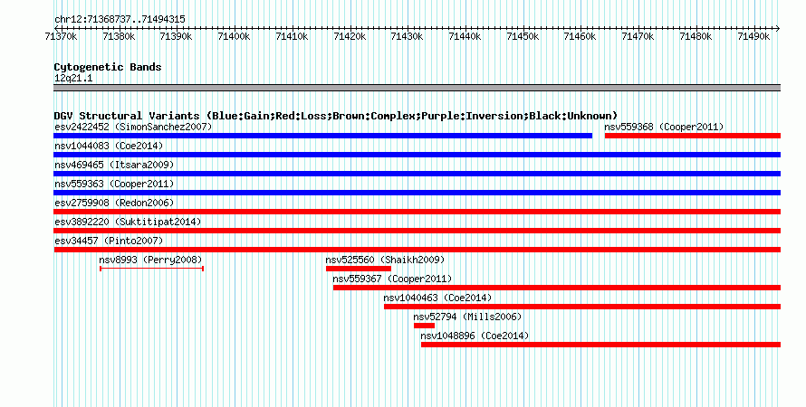Click the red nsv559368 loss bar

click(693, 136)
